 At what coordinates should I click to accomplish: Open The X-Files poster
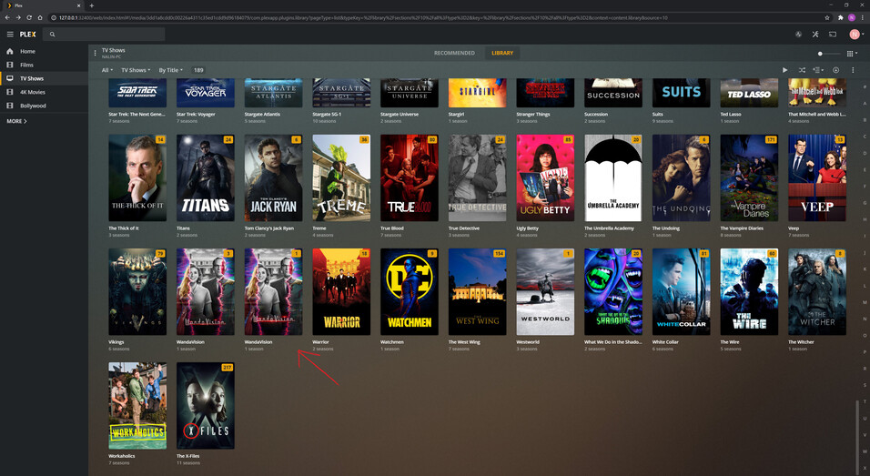coord(206,406)
